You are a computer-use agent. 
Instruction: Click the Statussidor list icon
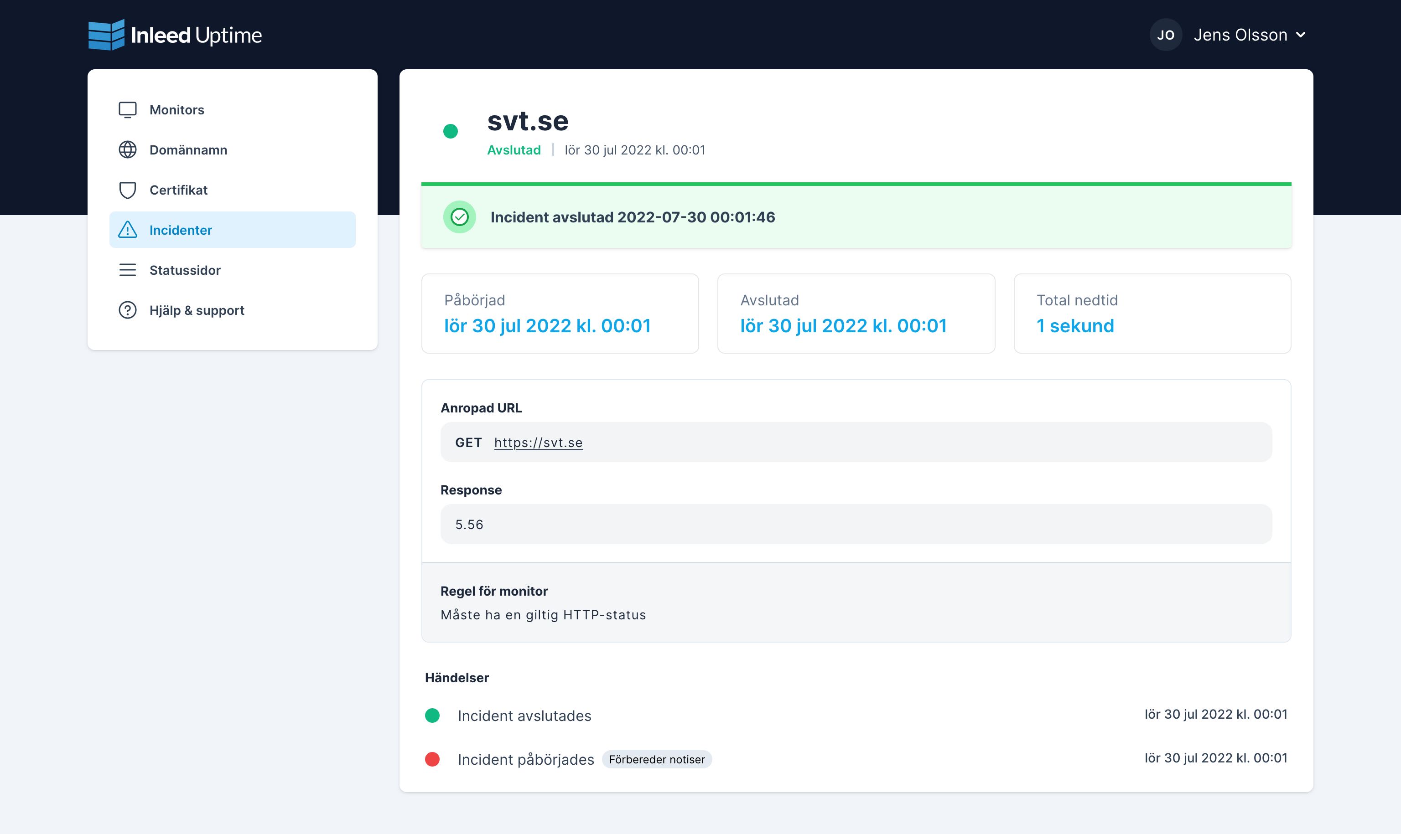(x=128, y=270)
